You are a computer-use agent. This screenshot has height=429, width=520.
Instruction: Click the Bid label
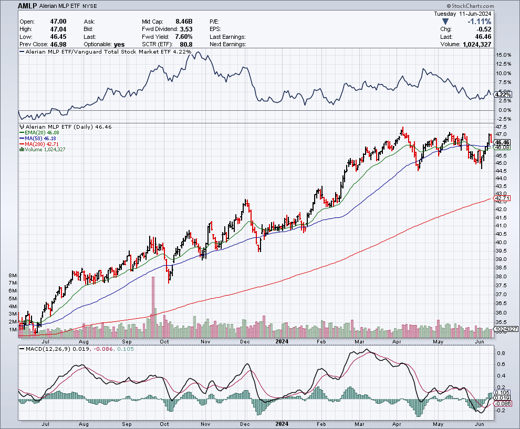pyautogui.click(x=88, y=29)
